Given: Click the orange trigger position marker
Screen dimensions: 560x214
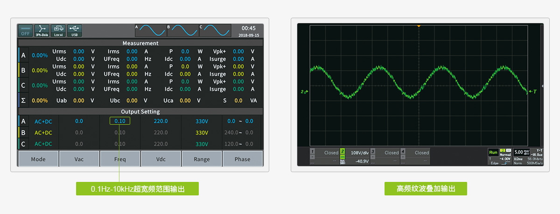Looking at the screenshot, I should click(419, 26).
